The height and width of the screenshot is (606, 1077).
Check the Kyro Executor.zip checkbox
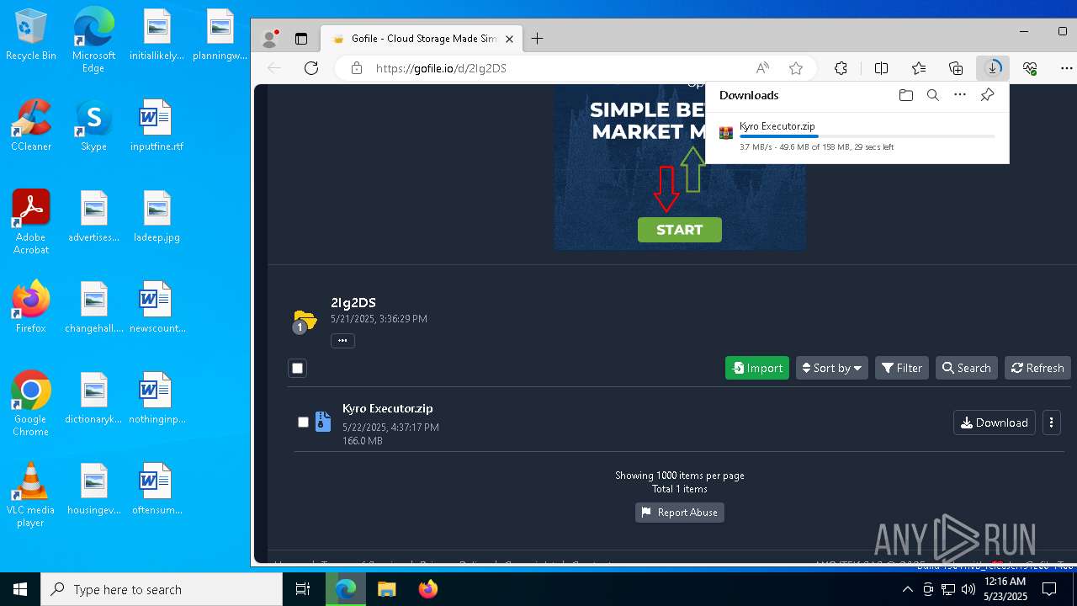coord(304,423)
